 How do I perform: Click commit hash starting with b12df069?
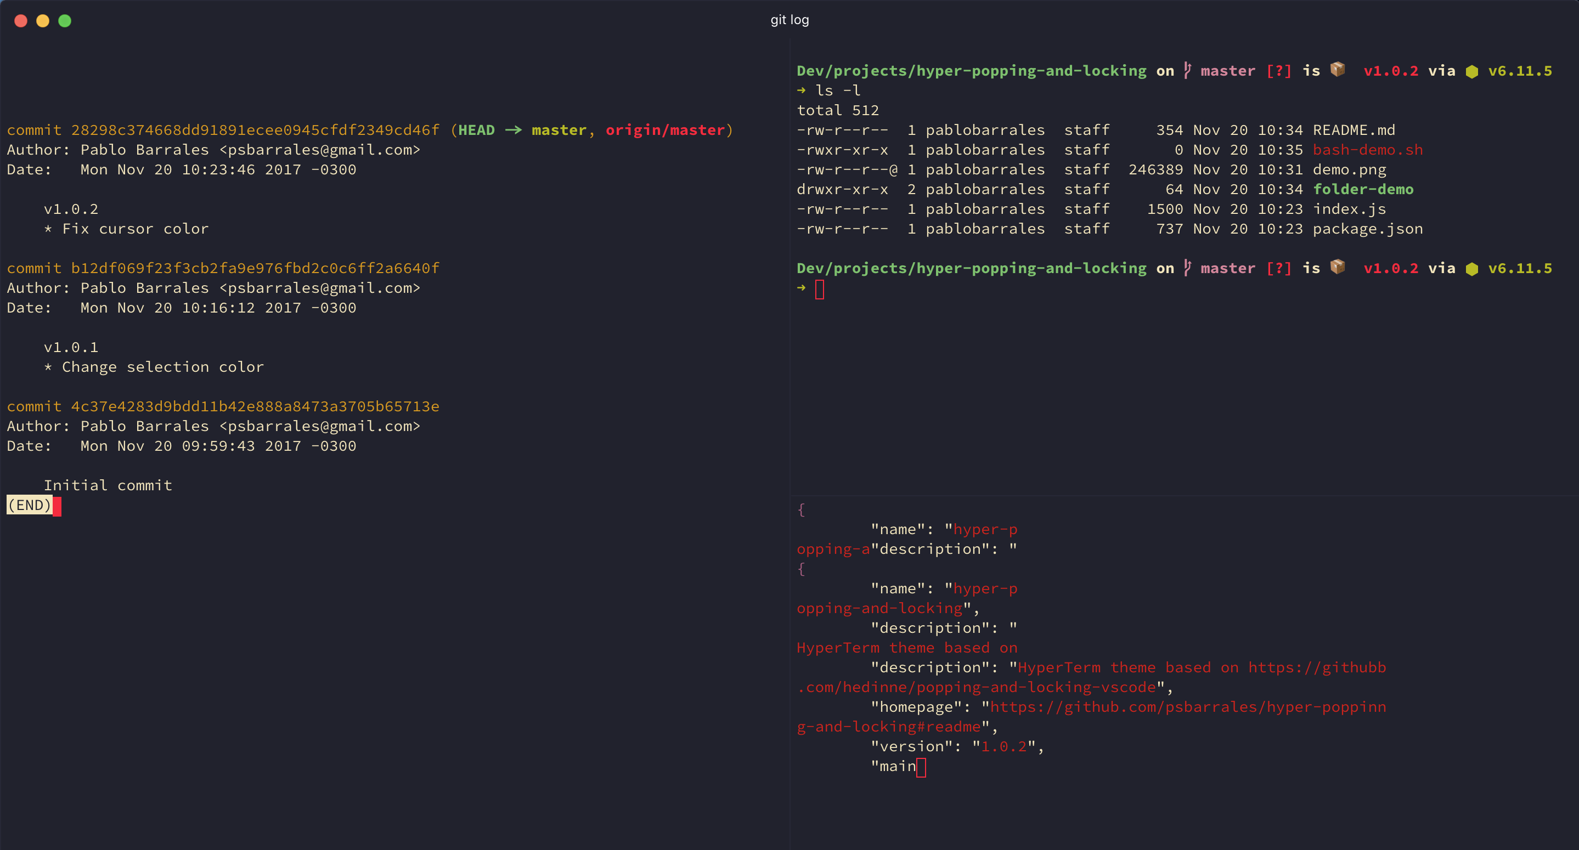tap(255, 268)
